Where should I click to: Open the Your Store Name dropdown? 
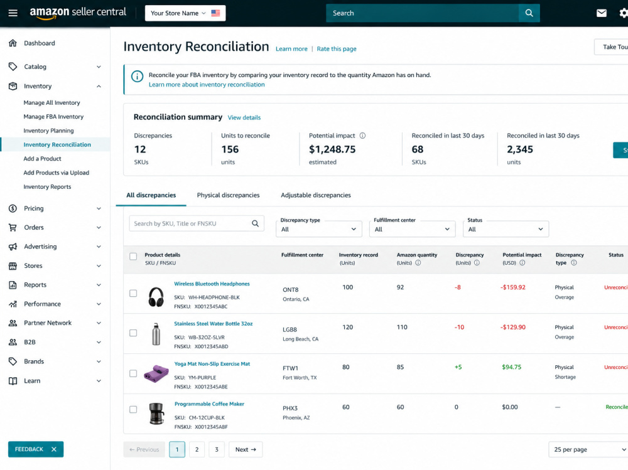click(185, 13)
